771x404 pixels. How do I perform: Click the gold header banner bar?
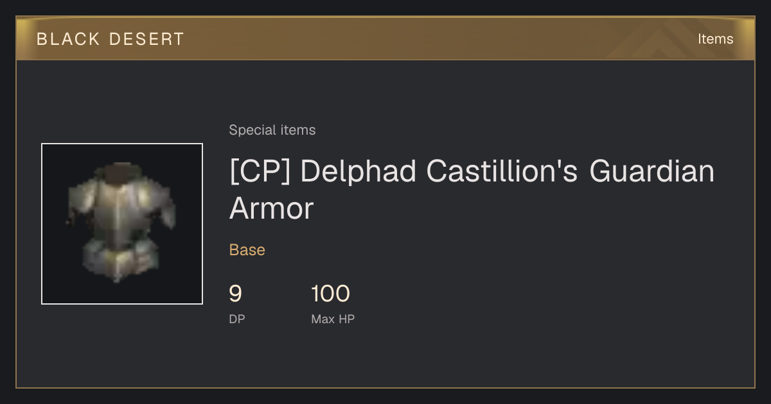tap(385, 38)
